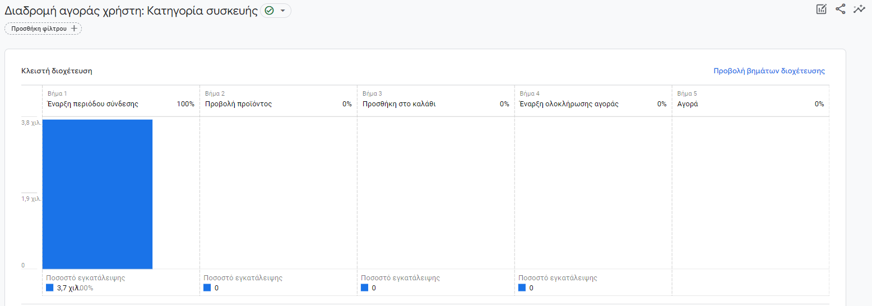Click the blue swatch beside 3,7 χιλ.

50,288
